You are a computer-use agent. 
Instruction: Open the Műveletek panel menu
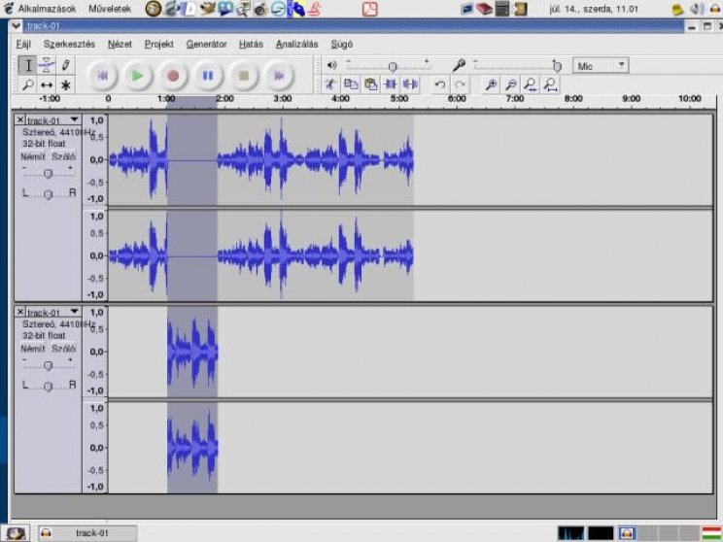click(x=110, y=9)
